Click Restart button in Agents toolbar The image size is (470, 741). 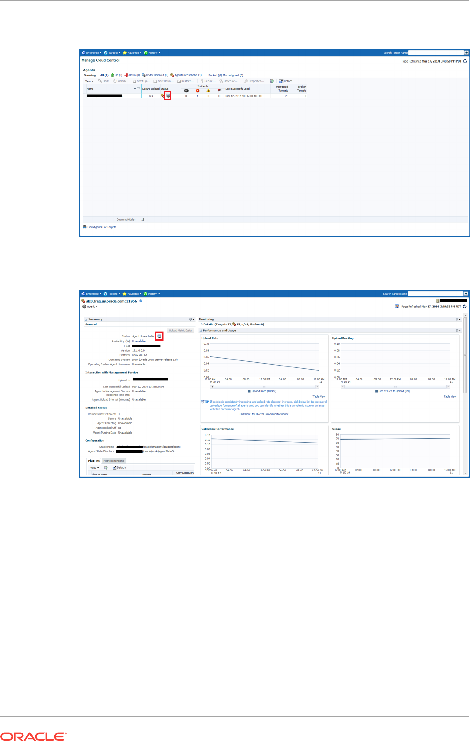(x=186, y=81)
